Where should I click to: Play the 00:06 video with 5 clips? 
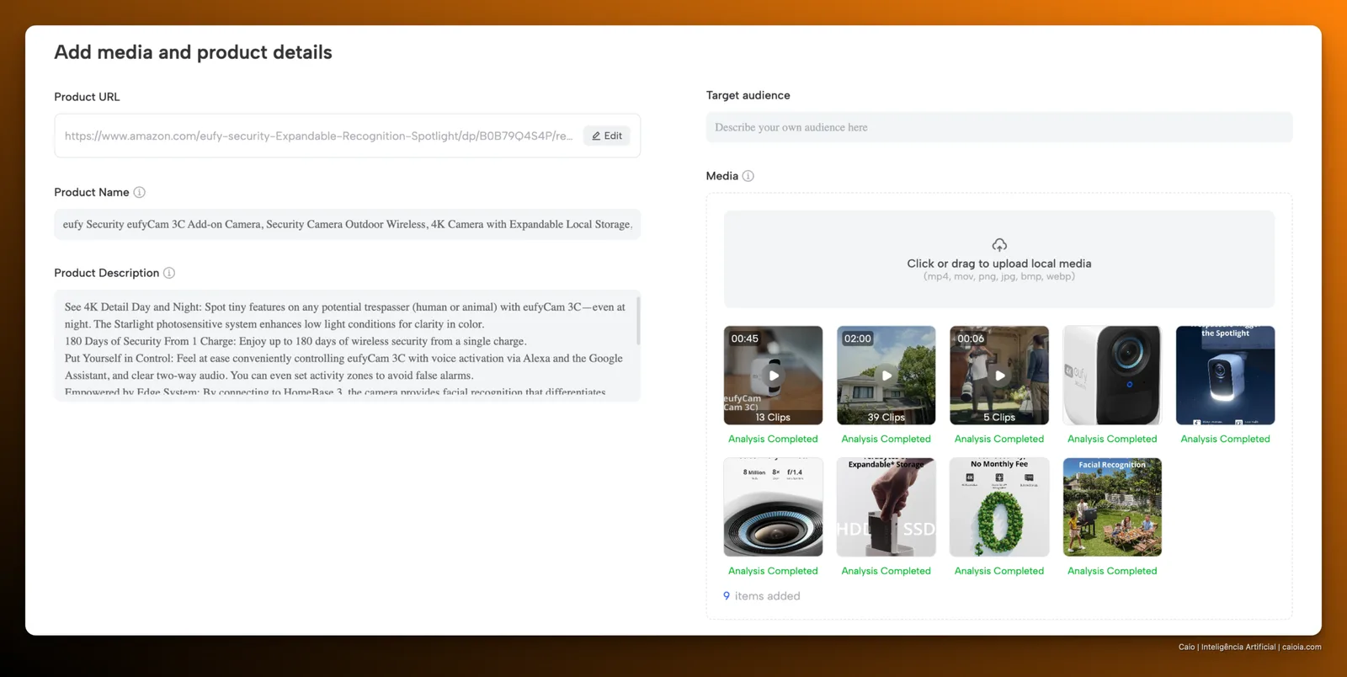pyautogui.click(x=999, y=376)
